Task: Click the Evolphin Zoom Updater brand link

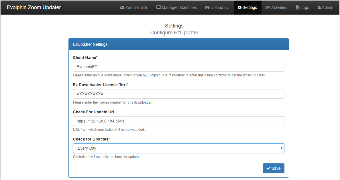Action: click(x=34, y=7)
